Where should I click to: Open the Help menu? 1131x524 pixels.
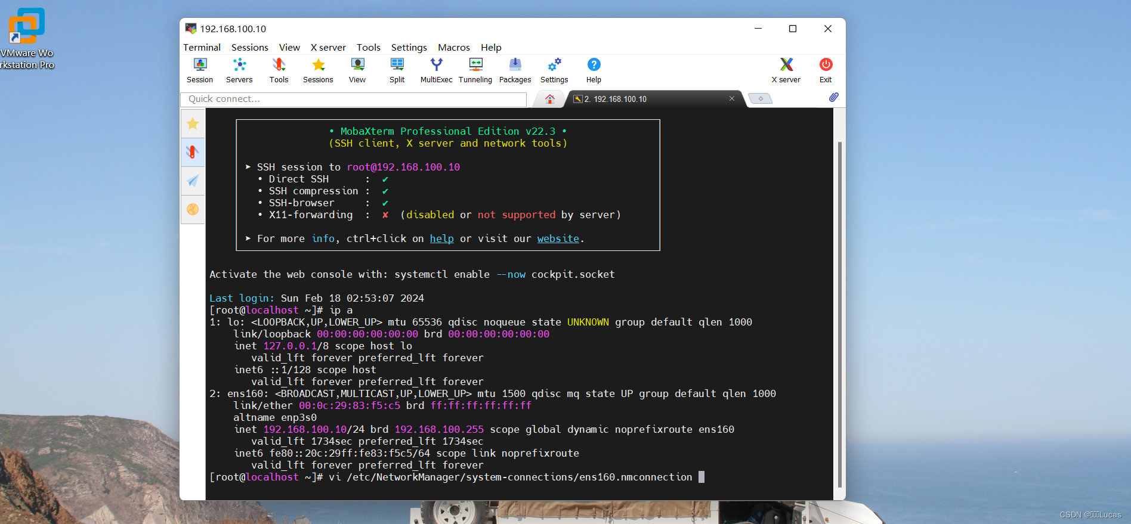491,47
